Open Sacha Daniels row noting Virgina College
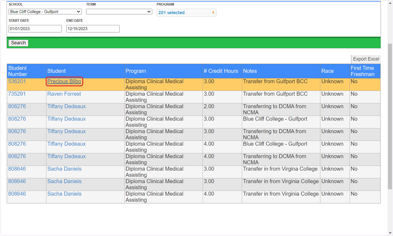 point(64,169)
